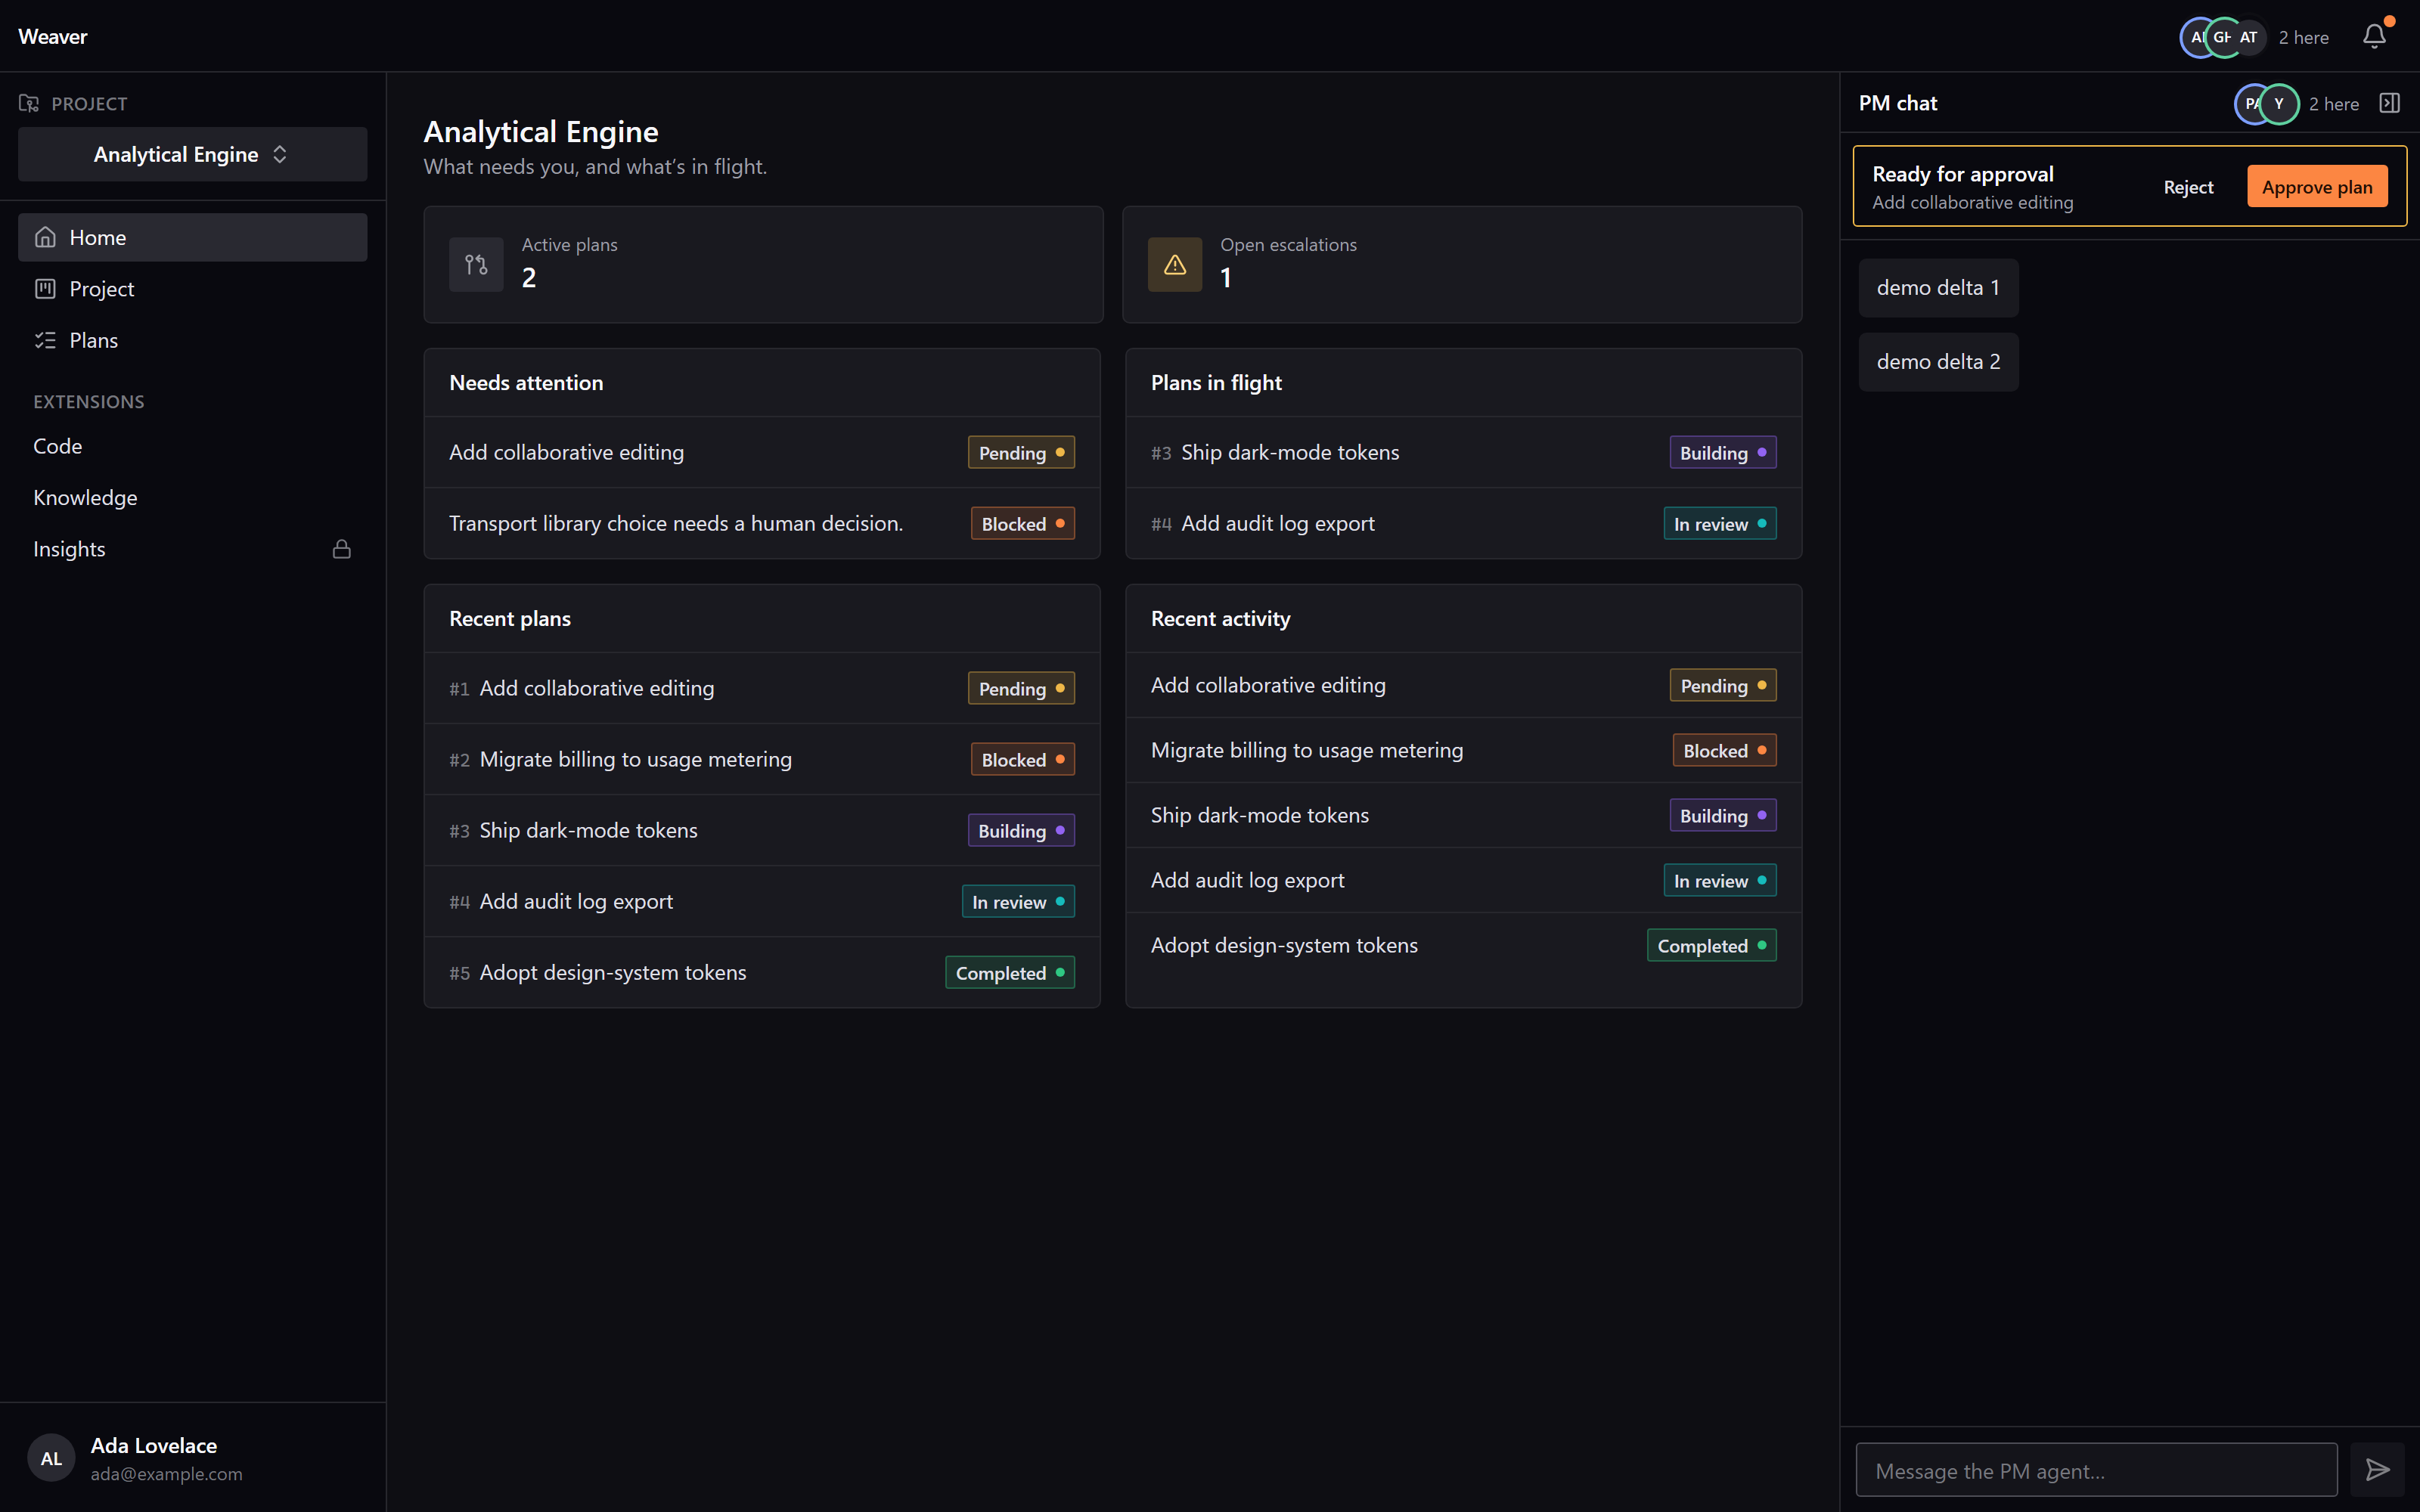Viewport: 2420px width, 1512px height.
Task: Click the Plans checklist icon in sidebar
Action: (45, 340)
